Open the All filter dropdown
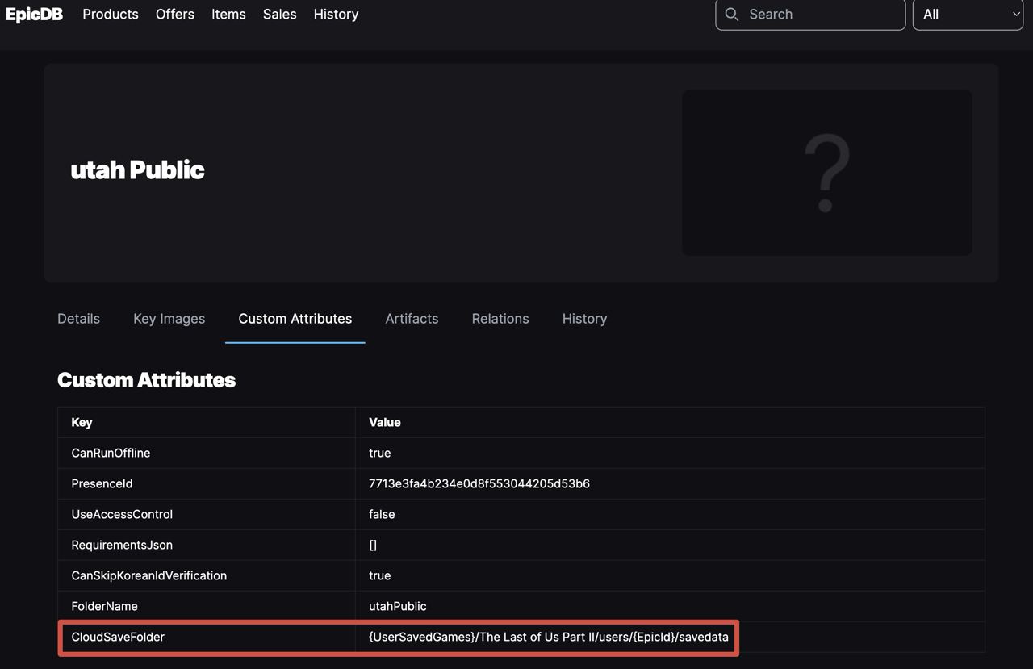 (x=967, y=14)
